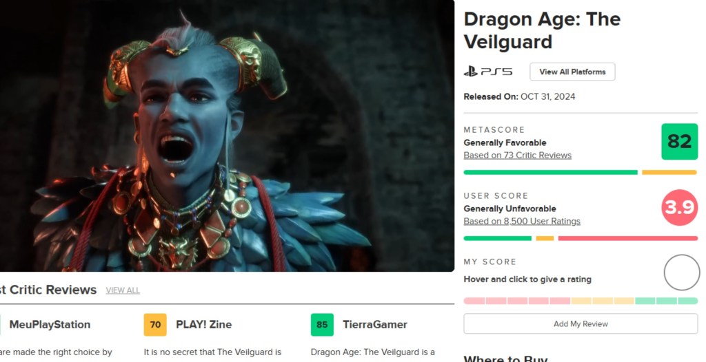Open the TierraGamer review
The height and width of the screenshot is (362, 706).
coord(374,325)
